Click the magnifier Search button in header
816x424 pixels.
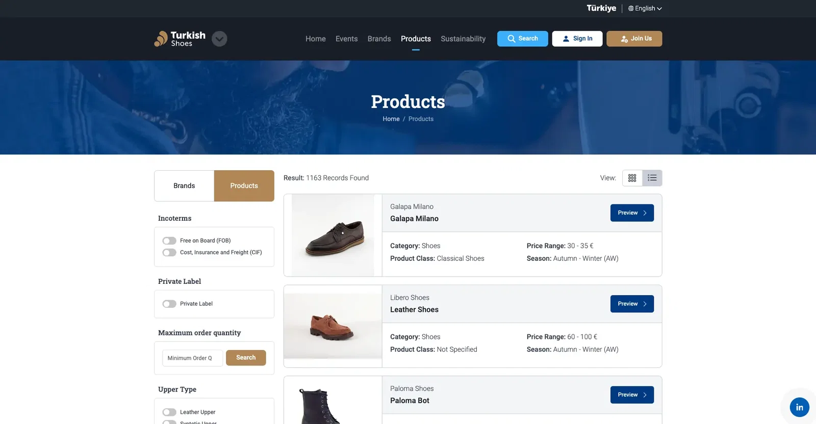coord(522,39)
